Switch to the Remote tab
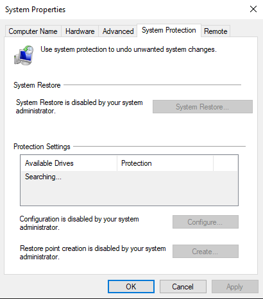The image size is (263, 299). [x=216, y=31]
